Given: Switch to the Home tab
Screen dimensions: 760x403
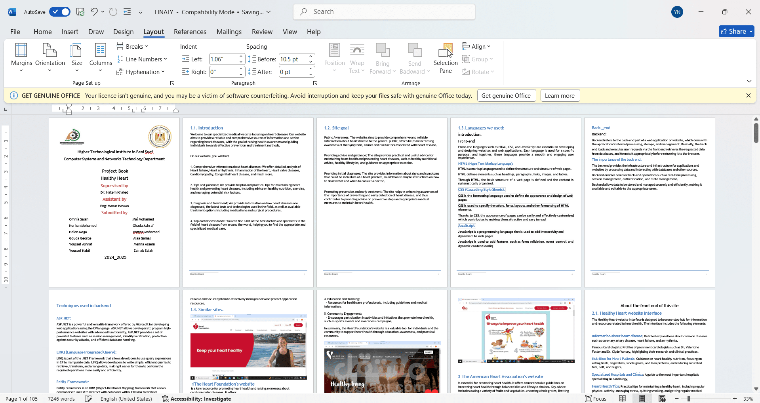Looking at the screenshot, I should click(x=43, y=32).
